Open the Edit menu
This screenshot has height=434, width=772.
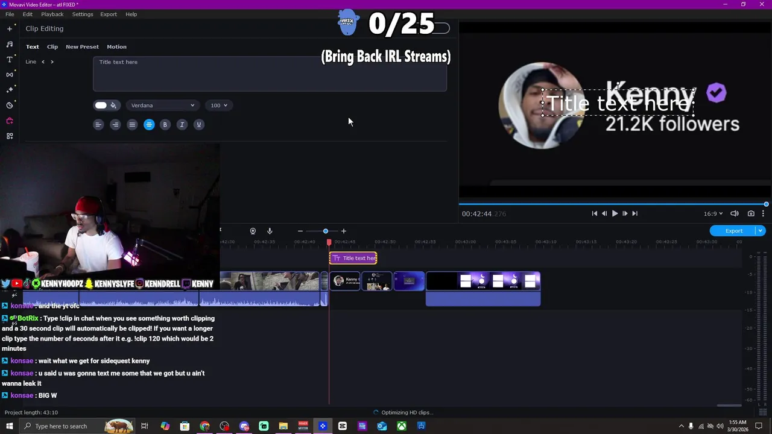[x=28, y=14]
